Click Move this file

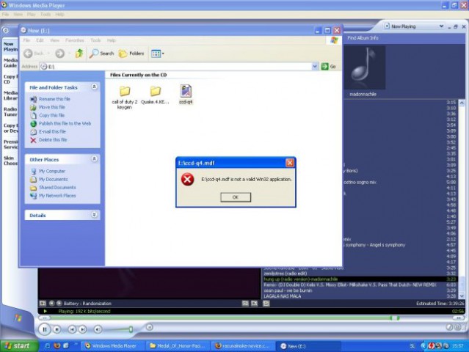(52, 107)
